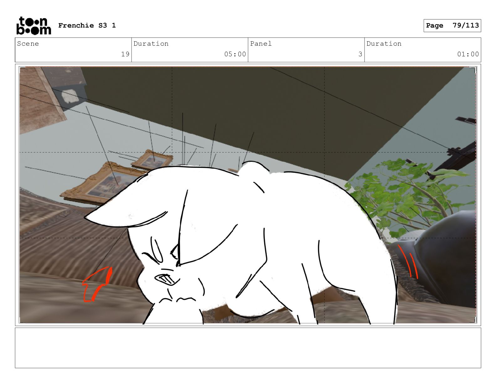Click the 'Panel' label
496x383 pixels.
261,43
